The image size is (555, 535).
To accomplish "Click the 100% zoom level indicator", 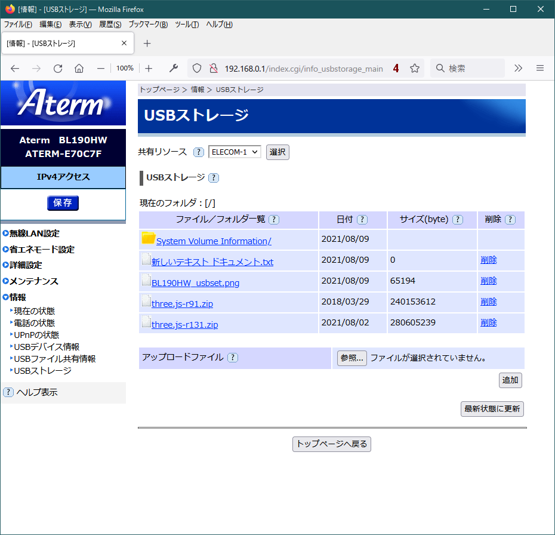I will (125, 68).
